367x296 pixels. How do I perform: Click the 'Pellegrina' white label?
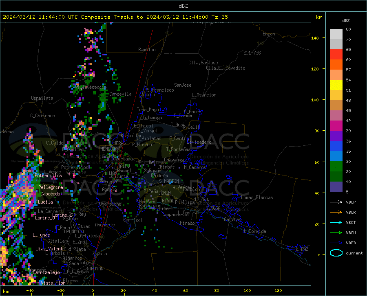[51, 187]
